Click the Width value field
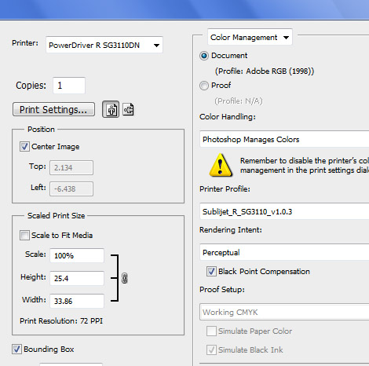The image size is (369, 366). 77,301
